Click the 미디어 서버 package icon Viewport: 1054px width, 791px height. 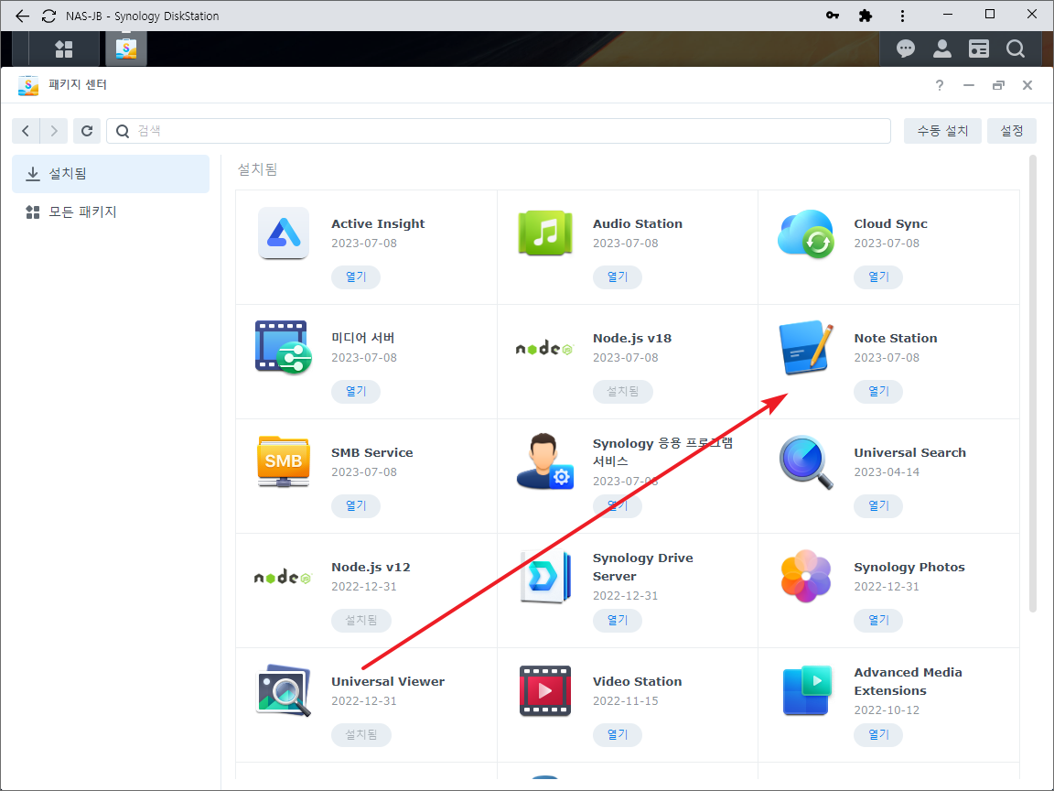click(284, 348)
